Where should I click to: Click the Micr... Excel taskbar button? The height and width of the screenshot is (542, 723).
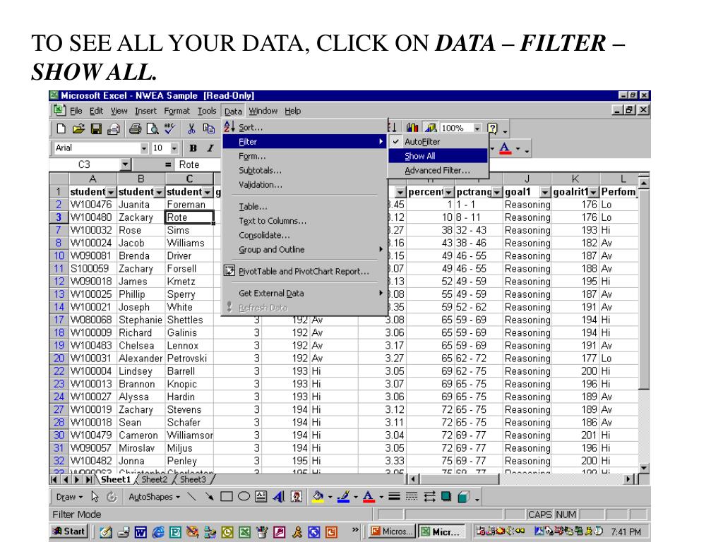442,531
